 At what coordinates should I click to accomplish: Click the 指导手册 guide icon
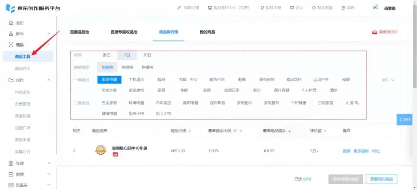tap(263, 8)
